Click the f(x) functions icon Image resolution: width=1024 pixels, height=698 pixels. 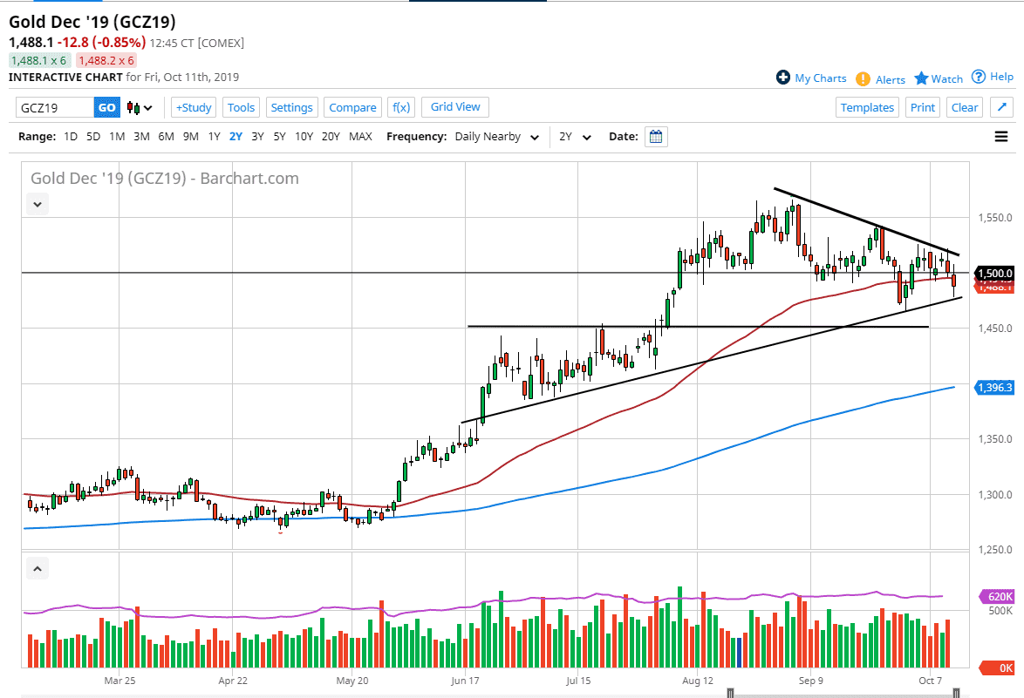pyautogui.click(x=400, y=106)
